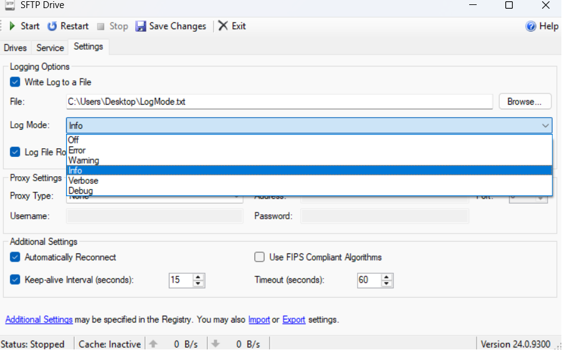
Task: Click the Keep-alive Interval value field
Action: (181, 280)
